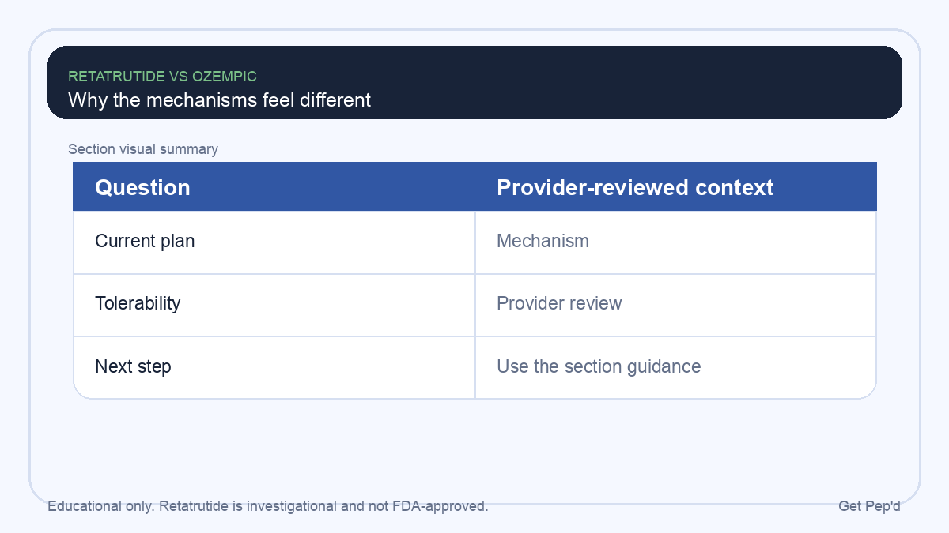Click the 'Section visual summary' caption
Viewport: 949px width, 533px height.
(143, 149)
